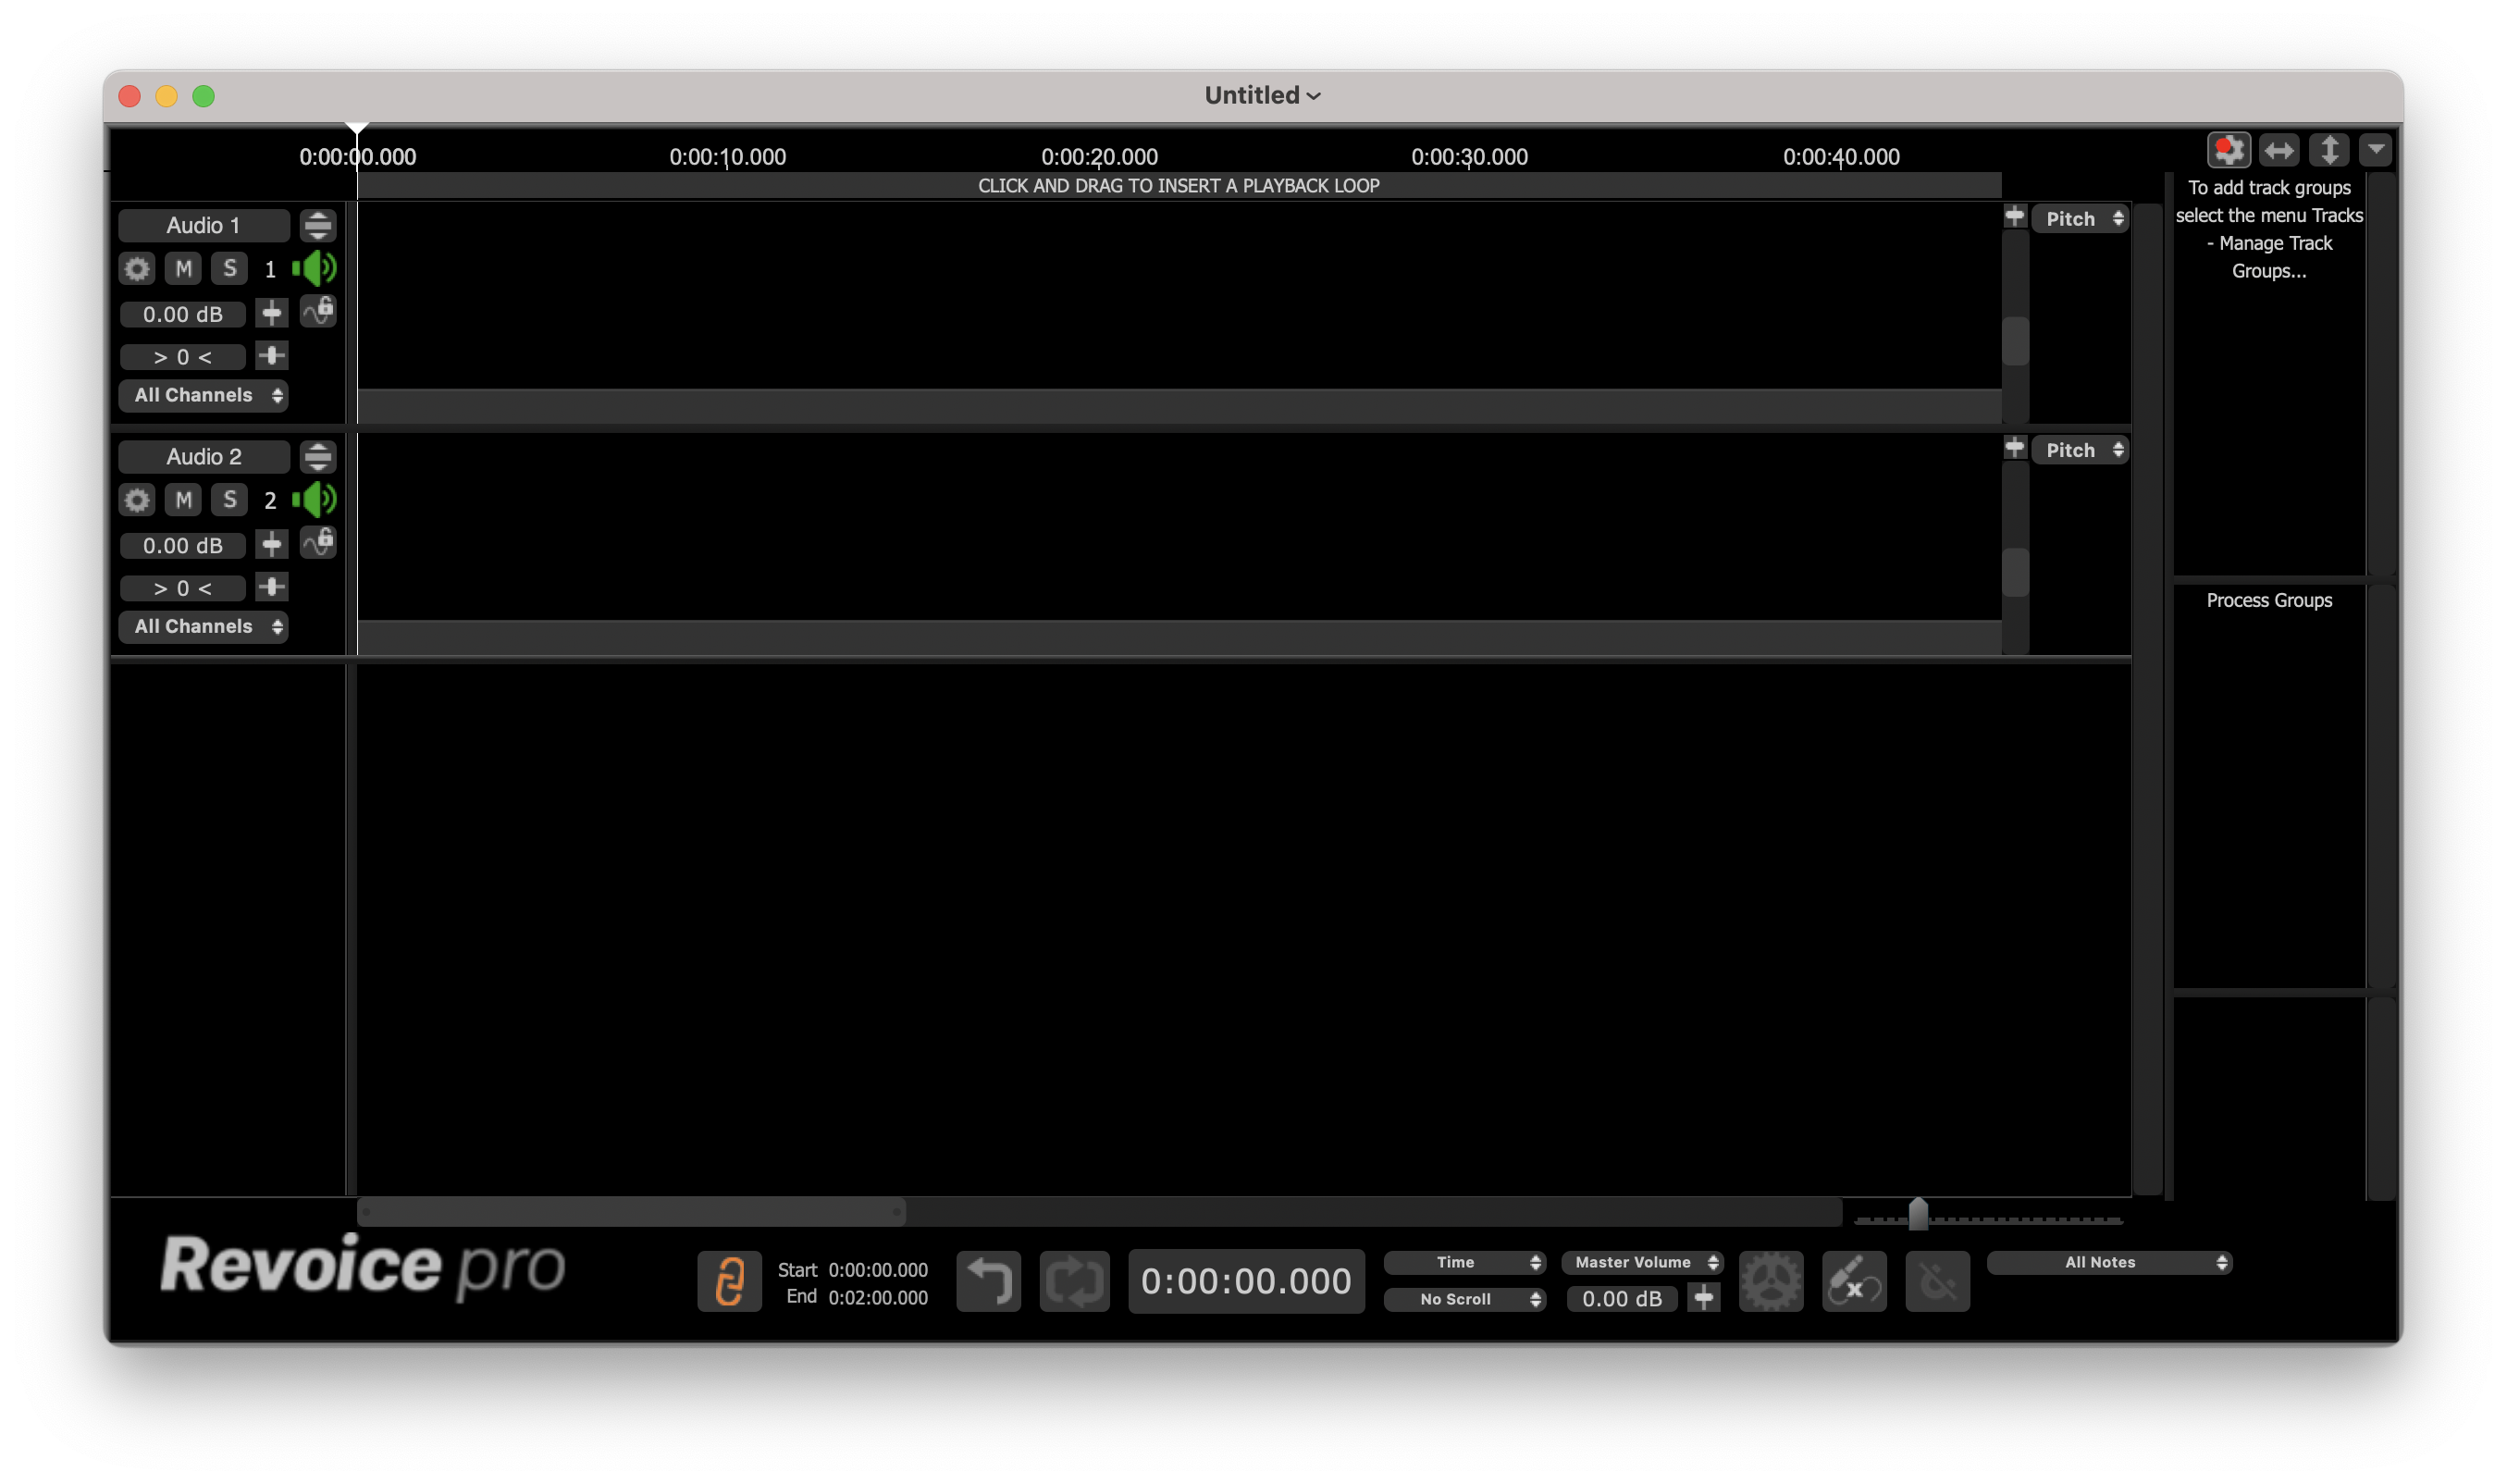This screenshot has width=2507, height=1484.
Task: Open the All Notes menu
Action: pos(2109,1263)
